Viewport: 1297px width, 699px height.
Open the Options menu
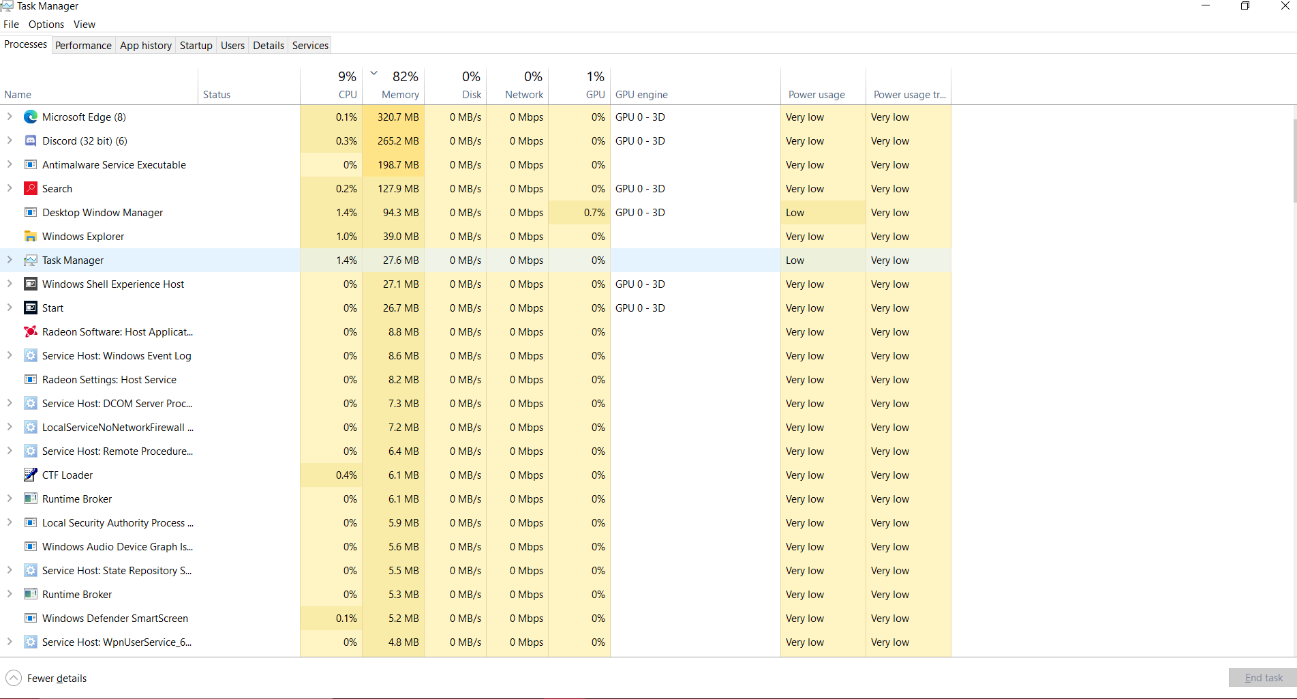pyautogui.click(x=46, y=25)
